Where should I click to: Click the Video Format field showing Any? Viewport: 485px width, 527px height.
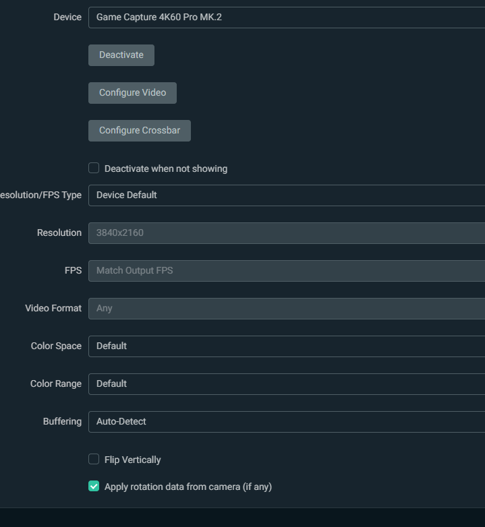[x=287, y=309]
